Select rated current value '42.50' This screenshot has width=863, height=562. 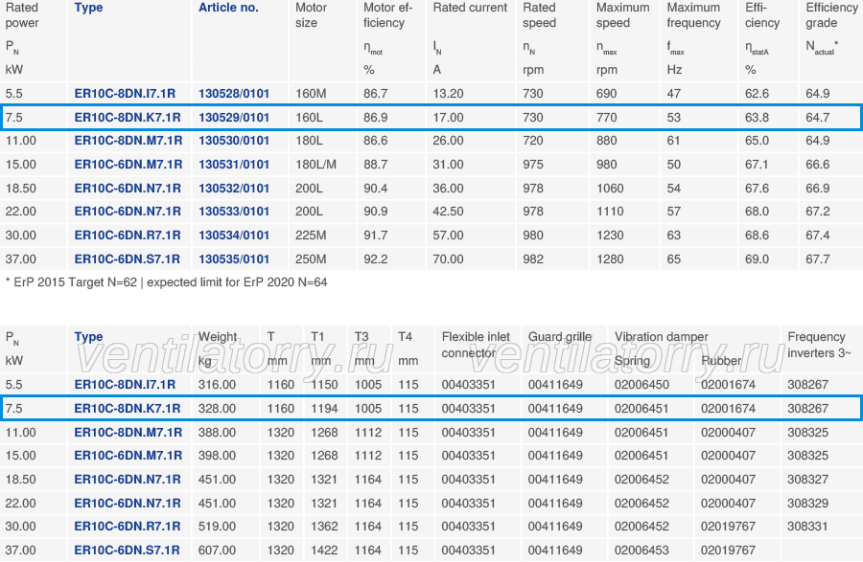448,212
